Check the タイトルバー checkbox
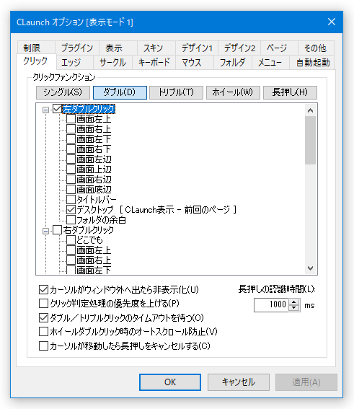 pyautogui.click(x=71, y=200)
